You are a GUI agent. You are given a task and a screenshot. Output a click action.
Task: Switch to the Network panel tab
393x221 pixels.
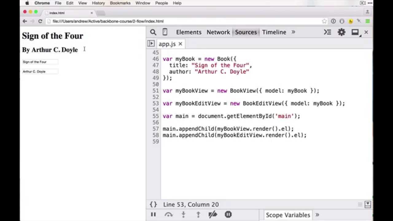click(218, 32)
